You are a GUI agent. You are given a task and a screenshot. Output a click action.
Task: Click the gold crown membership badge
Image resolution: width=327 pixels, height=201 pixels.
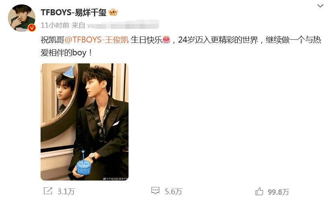(x=113, y=12)
